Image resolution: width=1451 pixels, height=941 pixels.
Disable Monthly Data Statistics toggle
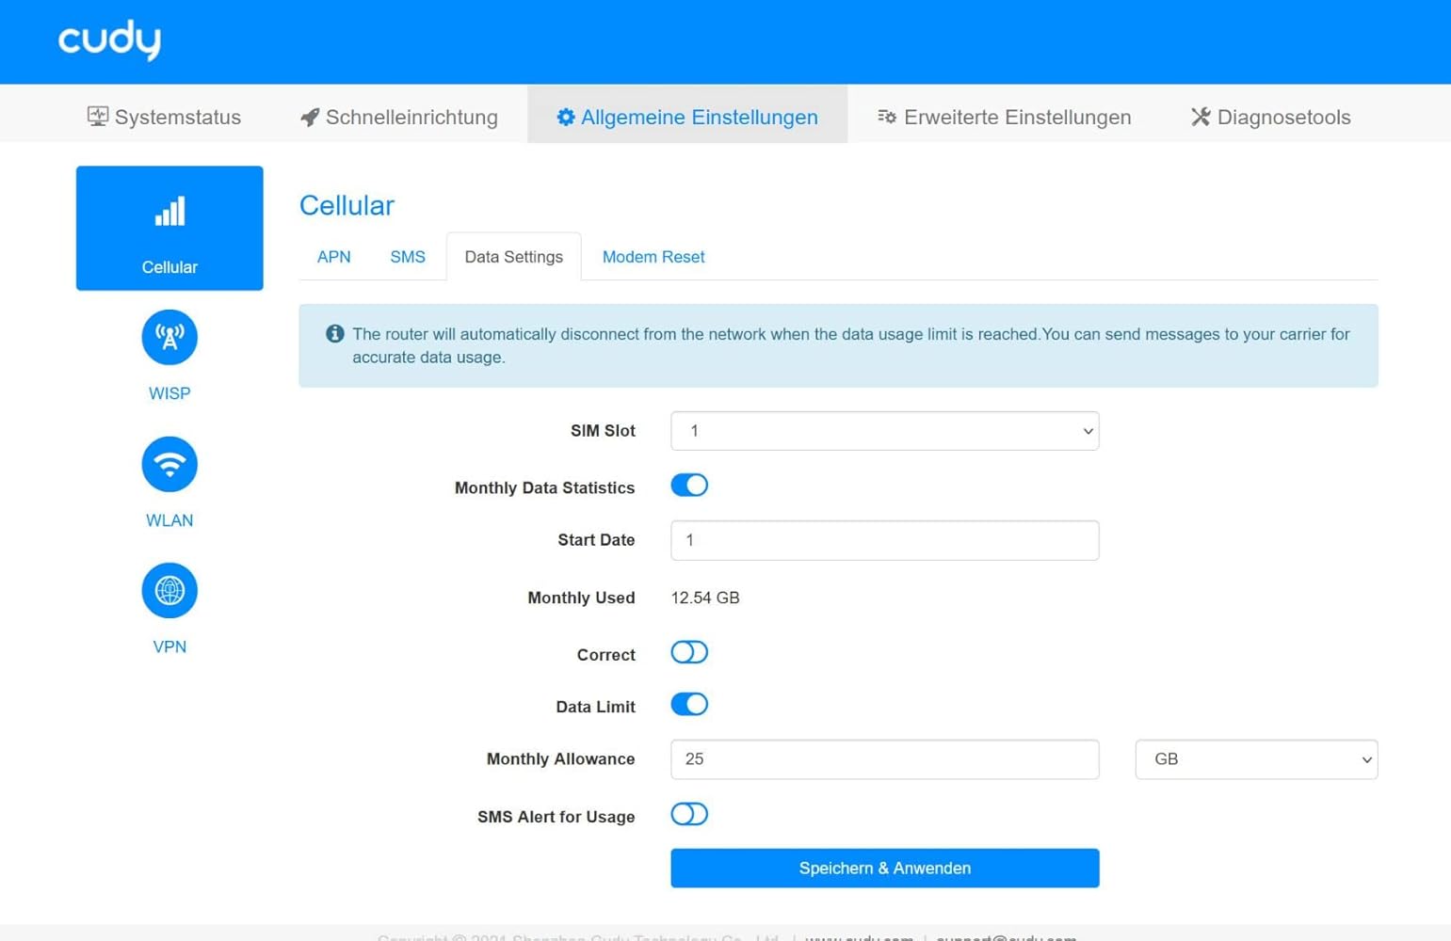688,486
